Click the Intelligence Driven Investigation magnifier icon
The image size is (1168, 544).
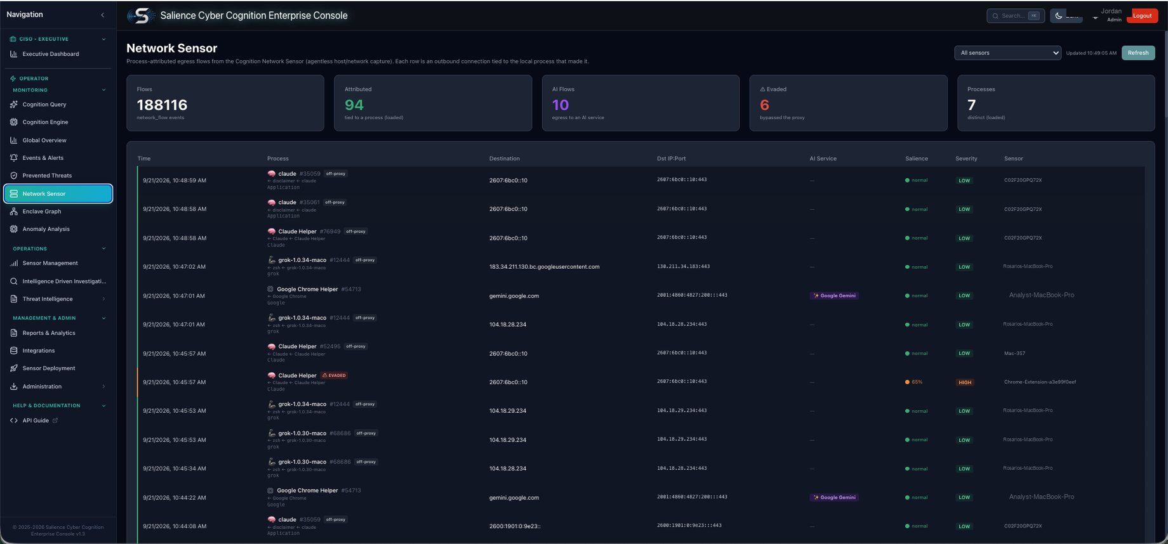(x=13, y=282)
